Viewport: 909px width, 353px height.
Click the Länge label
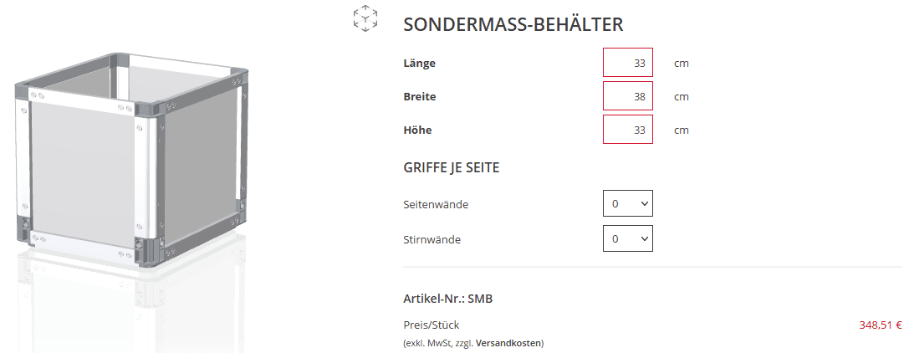[419, 64]
